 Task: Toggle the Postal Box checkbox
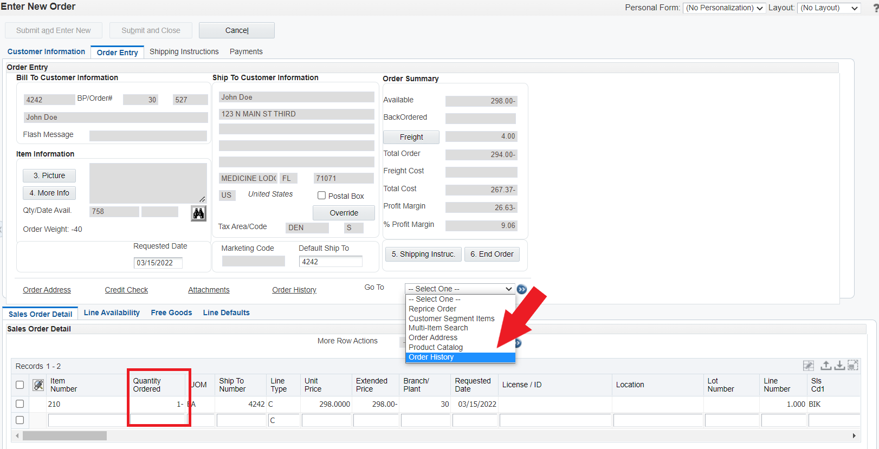point(321,196)
